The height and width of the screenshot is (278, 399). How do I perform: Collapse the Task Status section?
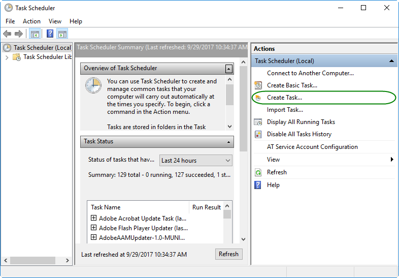coord(228,142)
